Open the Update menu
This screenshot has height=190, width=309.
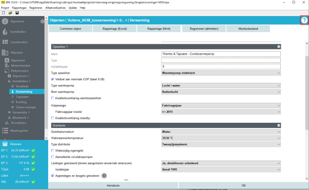(73, 8)
